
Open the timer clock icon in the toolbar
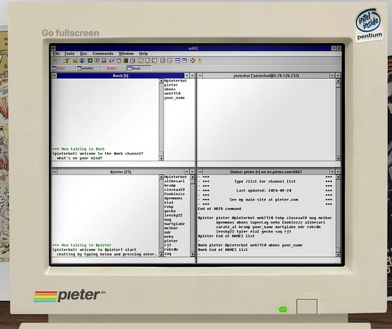click(119, 61)
